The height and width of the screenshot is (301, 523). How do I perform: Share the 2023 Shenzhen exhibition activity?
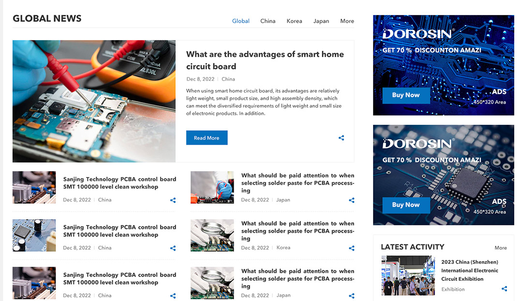504,289
